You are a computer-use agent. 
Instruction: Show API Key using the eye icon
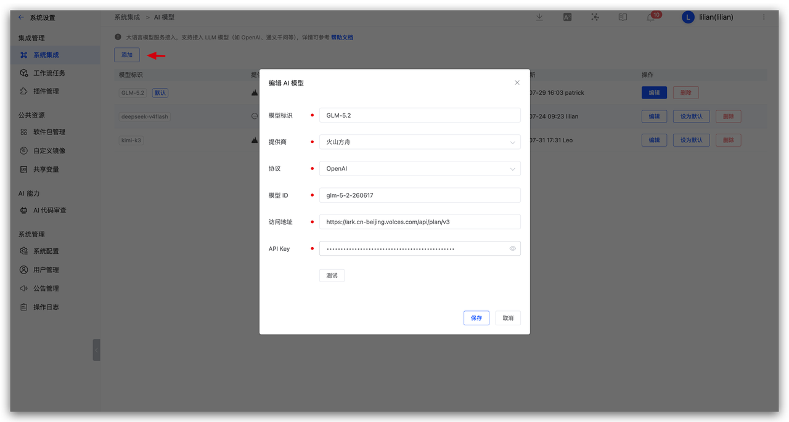512,248
